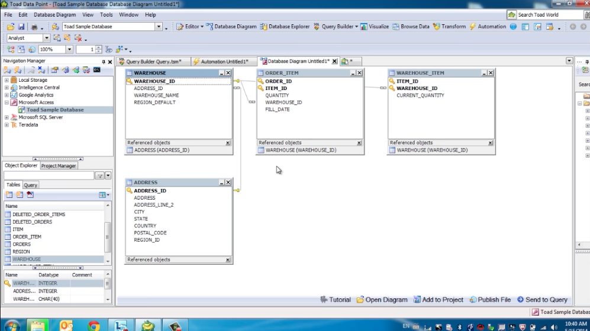Close the Referenced objects panel in ADDRESS table

point(228,260)
